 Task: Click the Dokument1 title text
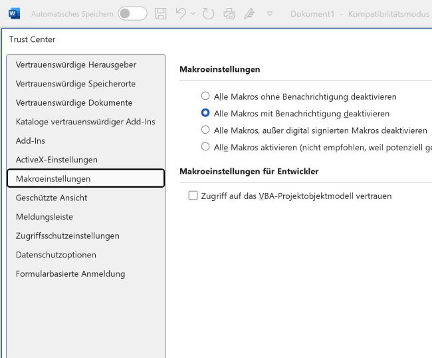pos(312,14)
